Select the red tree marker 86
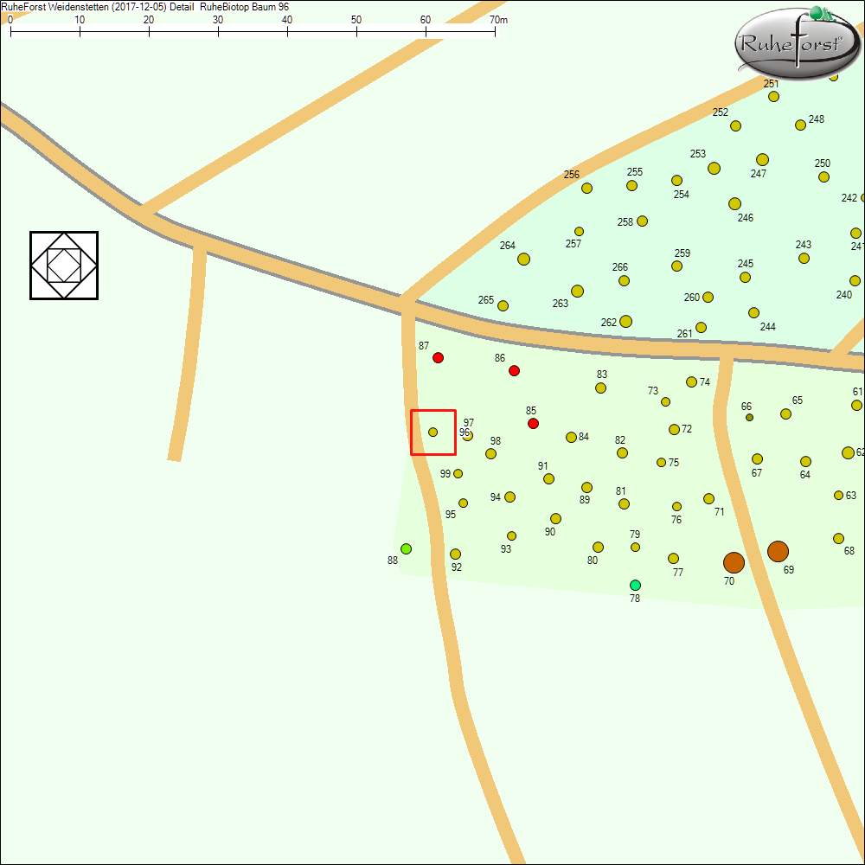 point(515,371)
